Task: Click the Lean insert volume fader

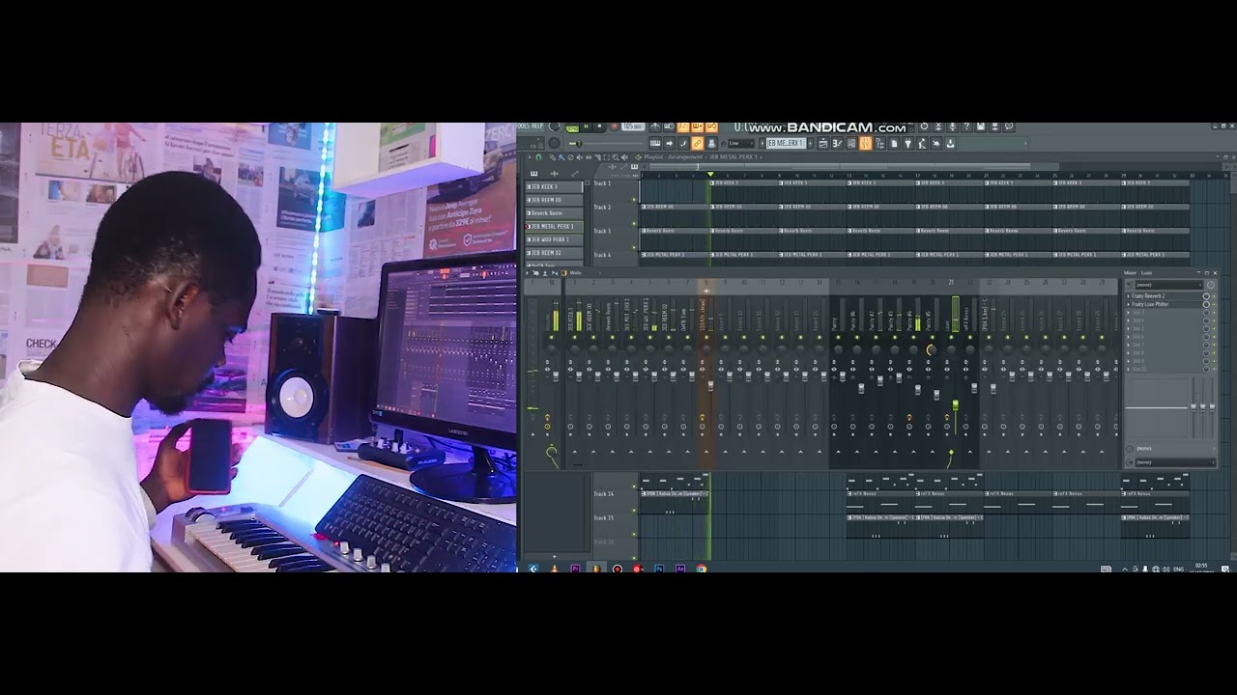Action: [x=956, y=405]
